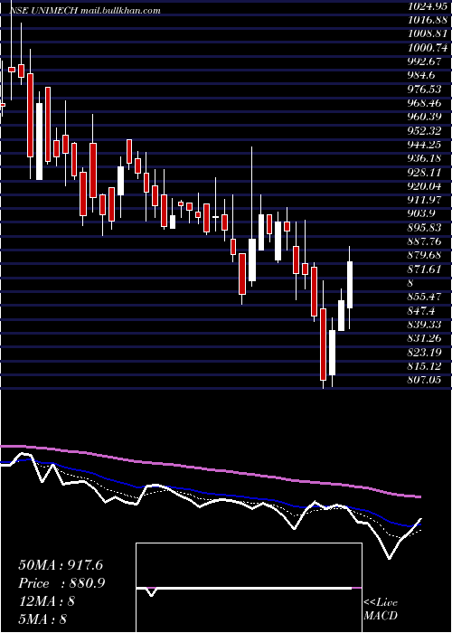Pick the 879.68 price label
This screenshot has width=452, height=633.
coord(425,256)
